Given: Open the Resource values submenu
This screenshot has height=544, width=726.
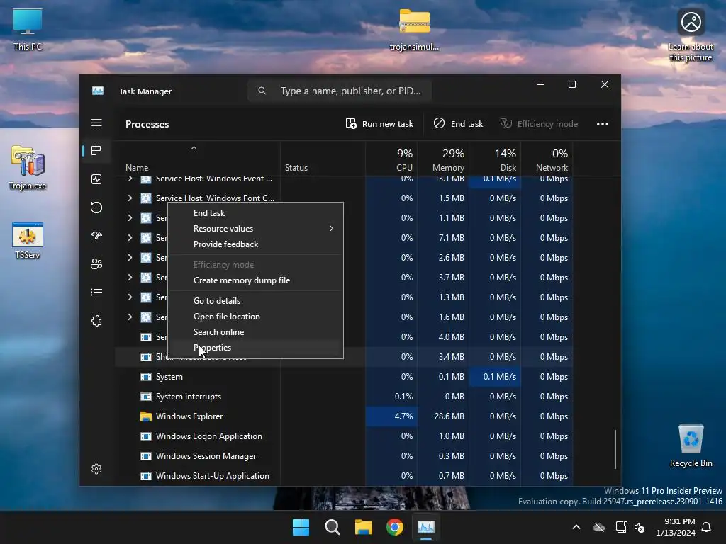Looking at the screenshot, I should click(255, 229).
